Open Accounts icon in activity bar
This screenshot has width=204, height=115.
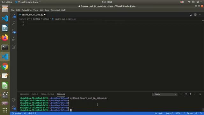click(x=14, y=100)
